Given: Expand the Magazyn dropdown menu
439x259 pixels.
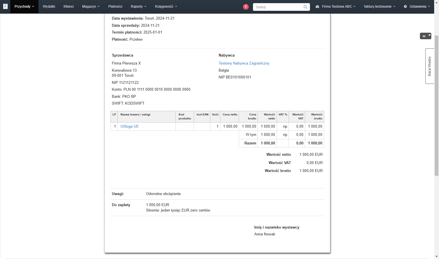Looking at the screenshot, I should tap(91, 7).
